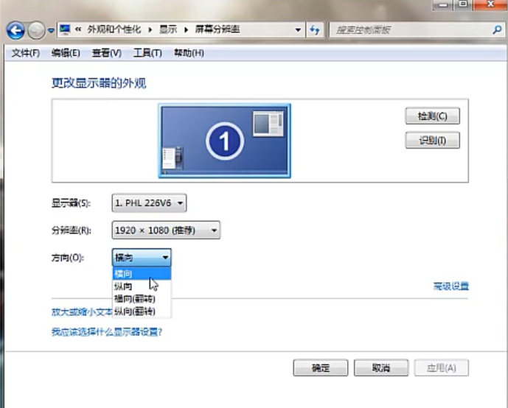
Task: Click the control panel icon in address bar
Action: point(65,29)
